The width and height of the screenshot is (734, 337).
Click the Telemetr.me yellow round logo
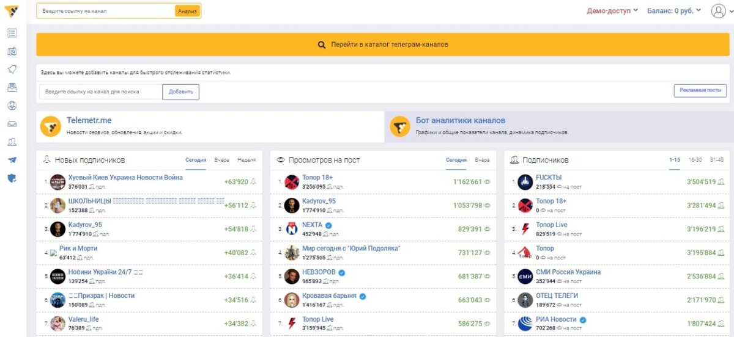(50, 126)
